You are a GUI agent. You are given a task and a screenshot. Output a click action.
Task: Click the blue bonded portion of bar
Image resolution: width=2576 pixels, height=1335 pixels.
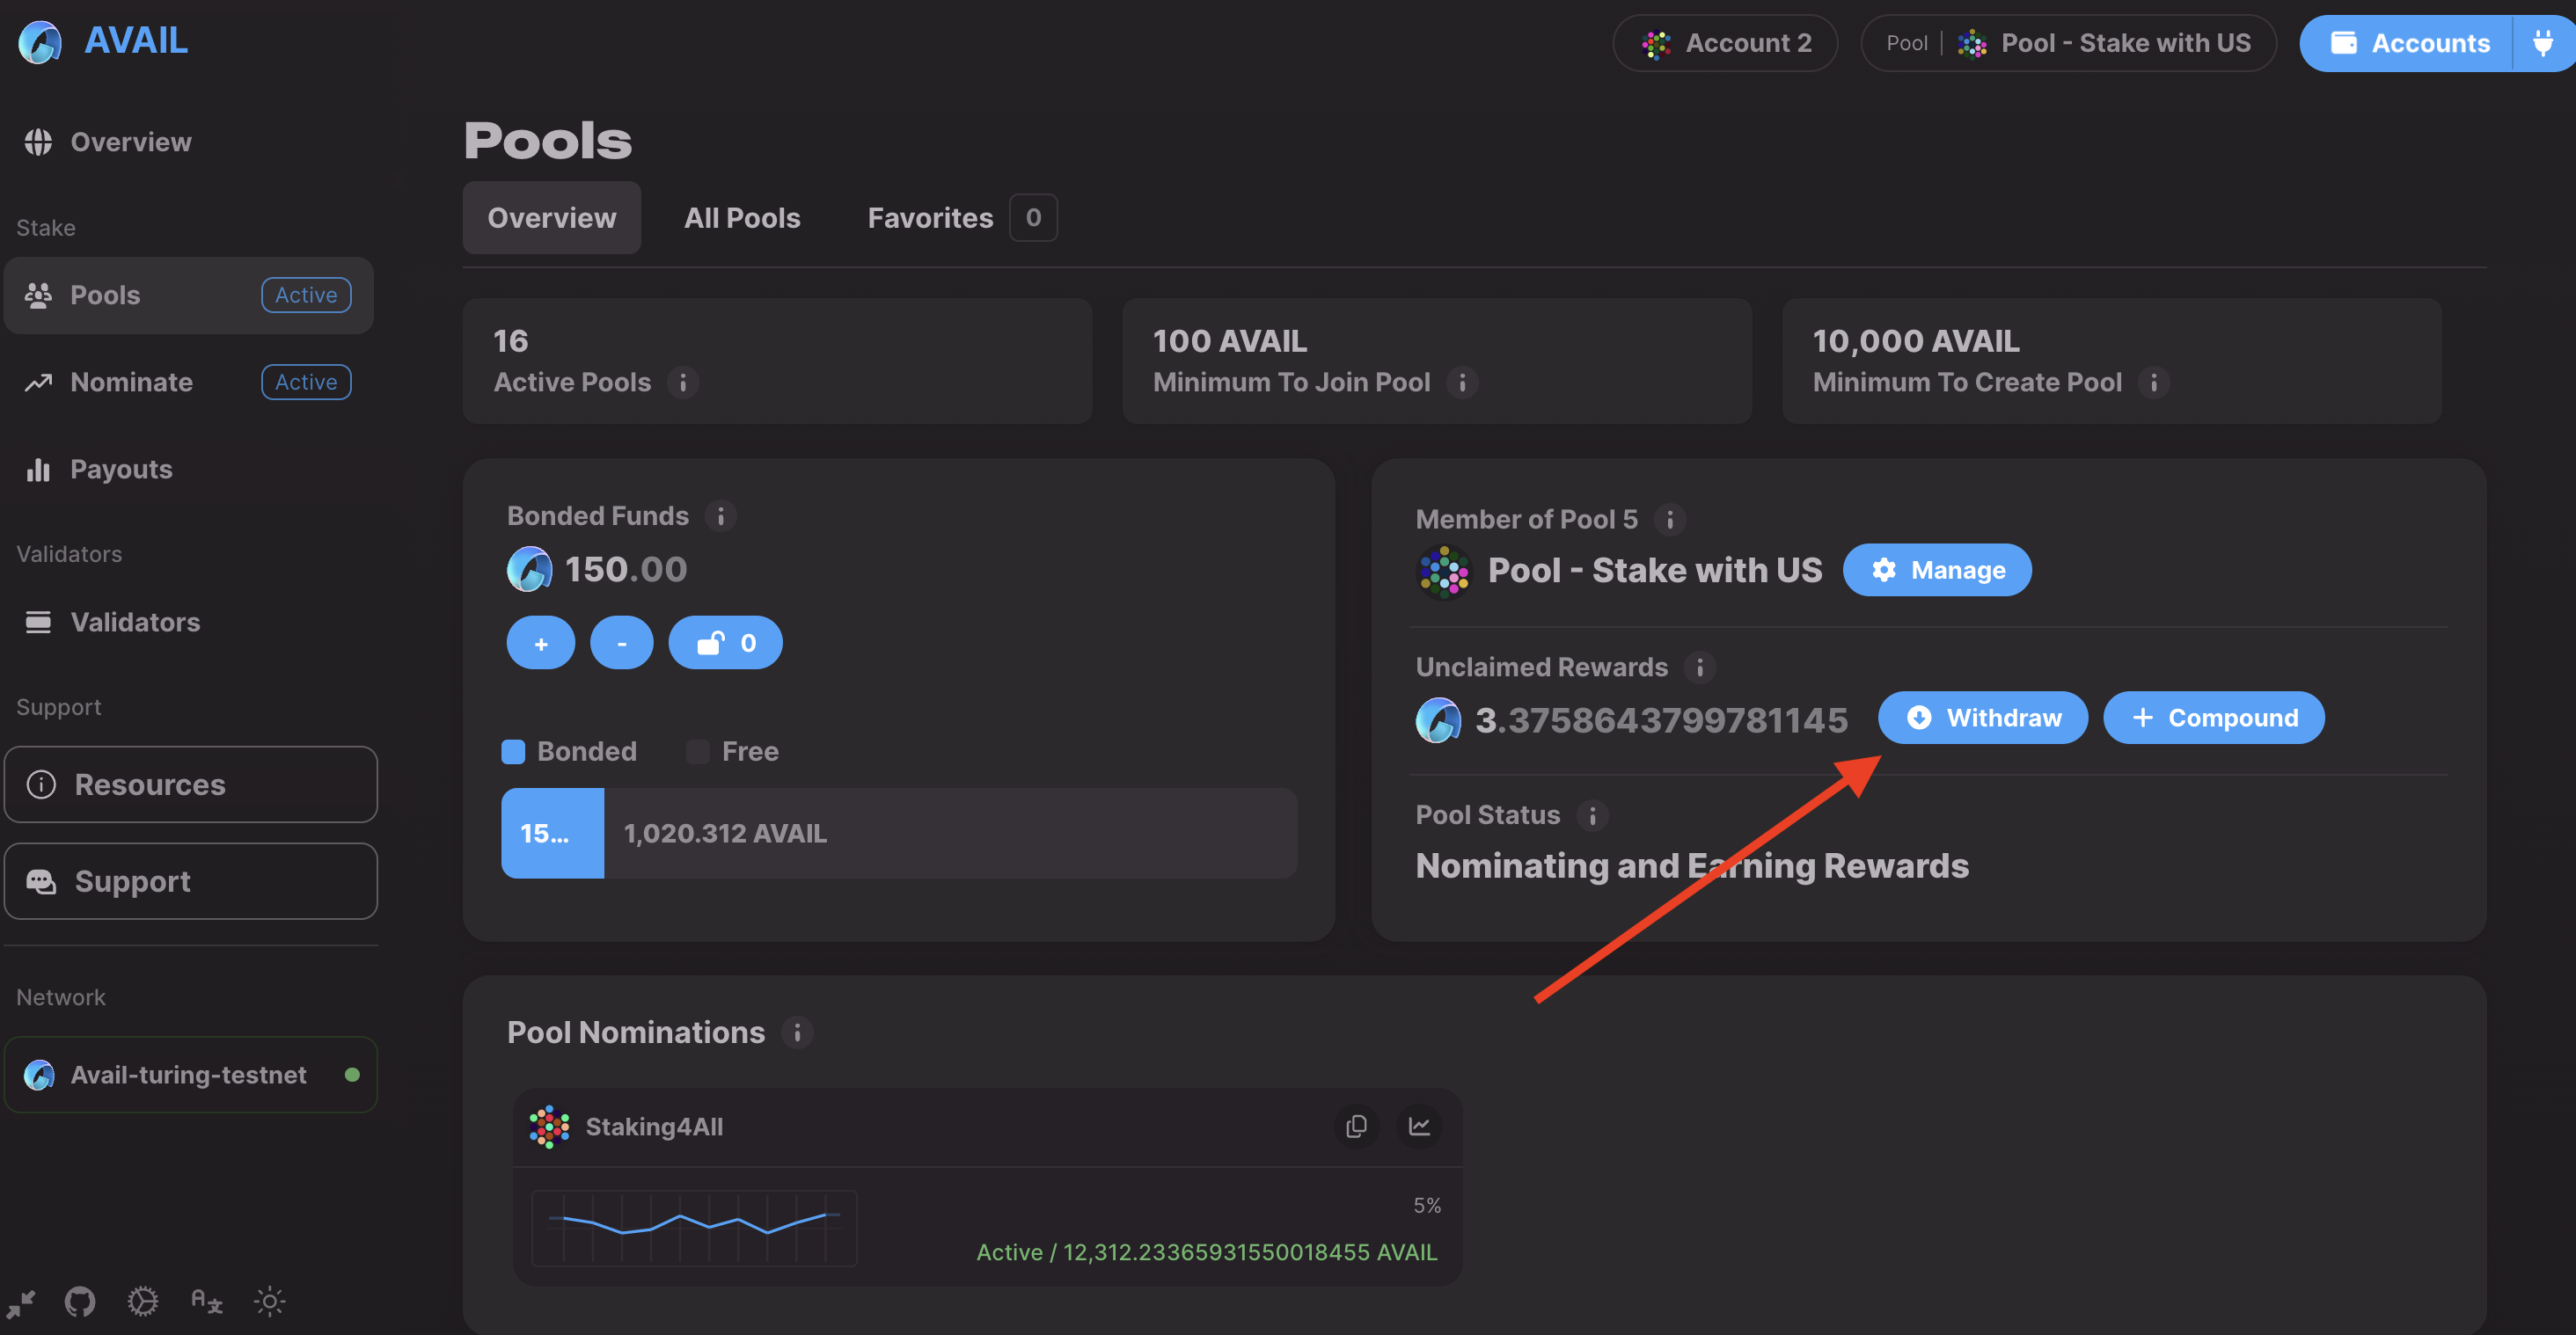pyautogui.click(x=552, y=834)
